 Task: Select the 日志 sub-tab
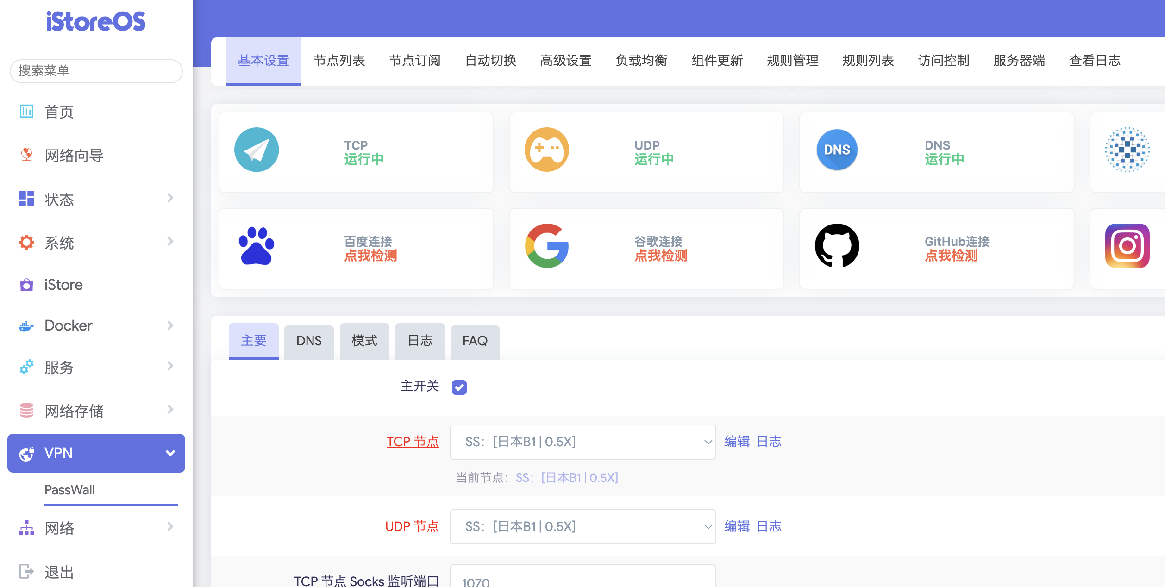pos(420,342)
